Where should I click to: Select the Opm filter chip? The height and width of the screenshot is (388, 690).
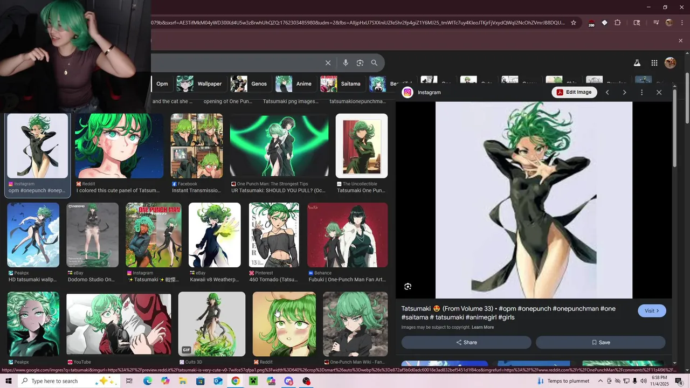click(162, 84)
